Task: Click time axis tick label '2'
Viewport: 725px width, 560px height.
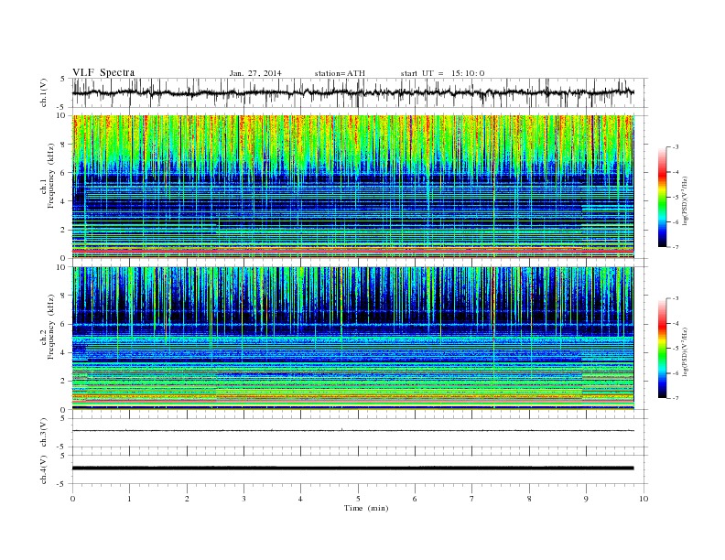Action: (x=187, y=499)
